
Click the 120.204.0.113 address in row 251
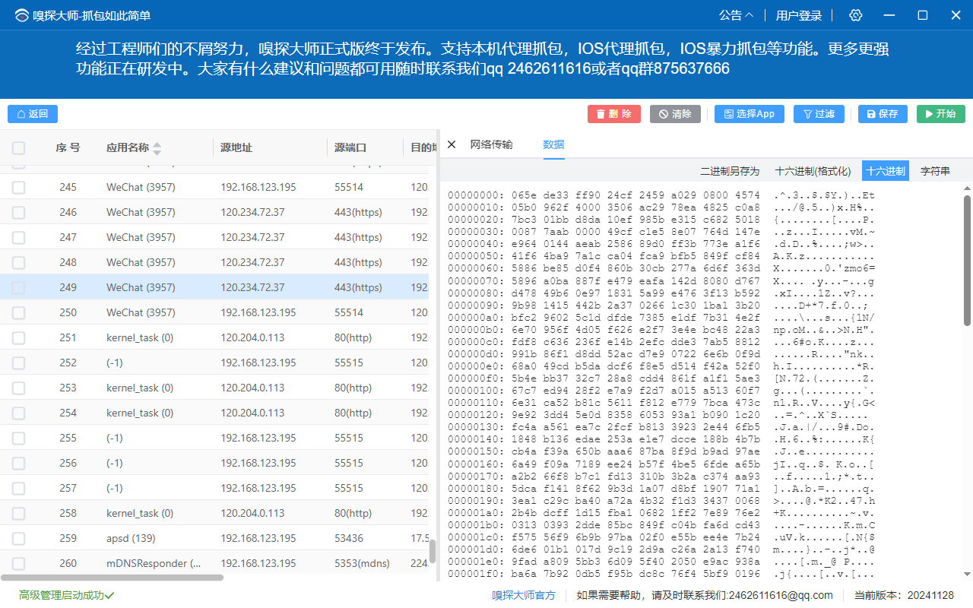253,337
